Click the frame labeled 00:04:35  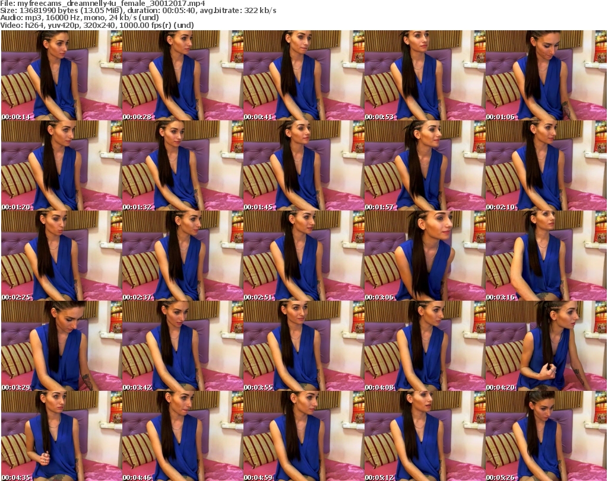coord(62,436)
